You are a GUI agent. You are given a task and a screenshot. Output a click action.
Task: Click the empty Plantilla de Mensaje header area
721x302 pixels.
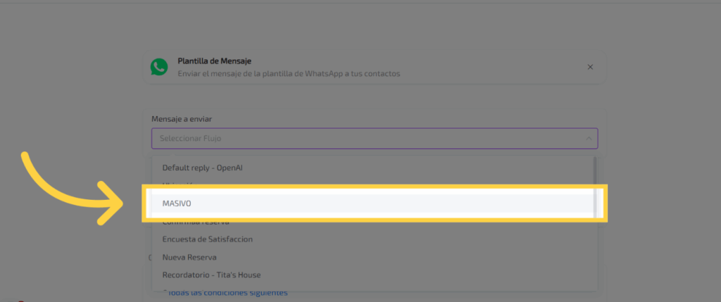click(x=493, y=67)
